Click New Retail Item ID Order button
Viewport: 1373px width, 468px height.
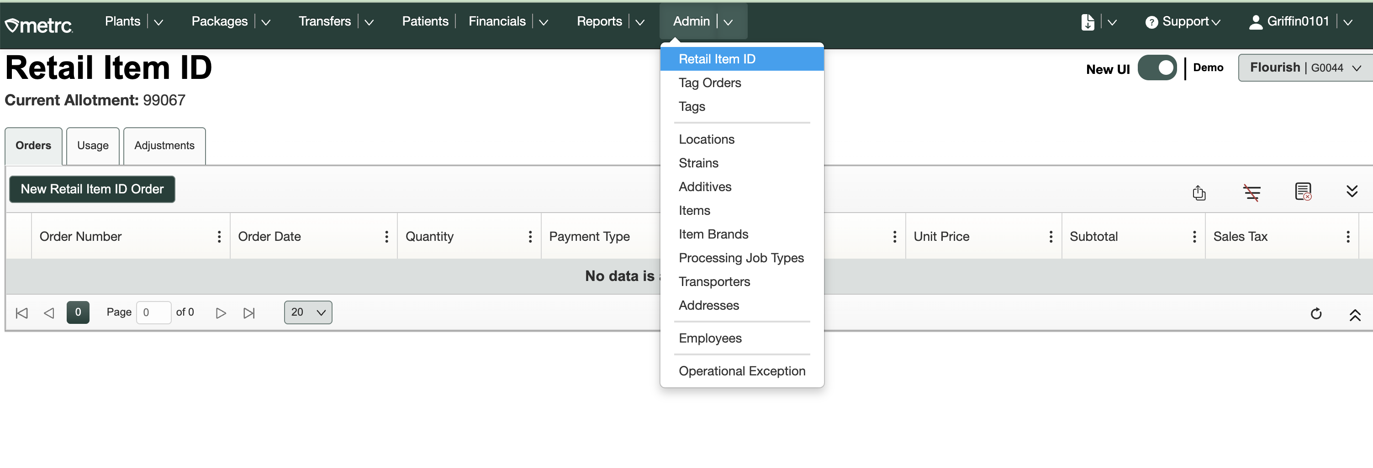pos(92,189)
